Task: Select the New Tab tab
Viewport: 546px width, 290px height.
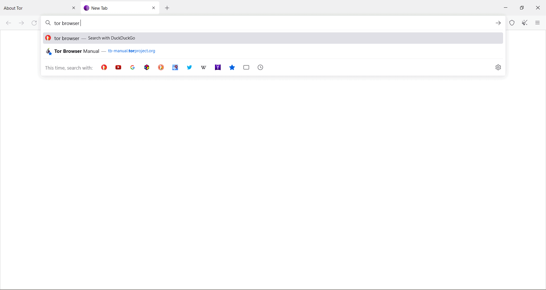Action: [120, 8]
